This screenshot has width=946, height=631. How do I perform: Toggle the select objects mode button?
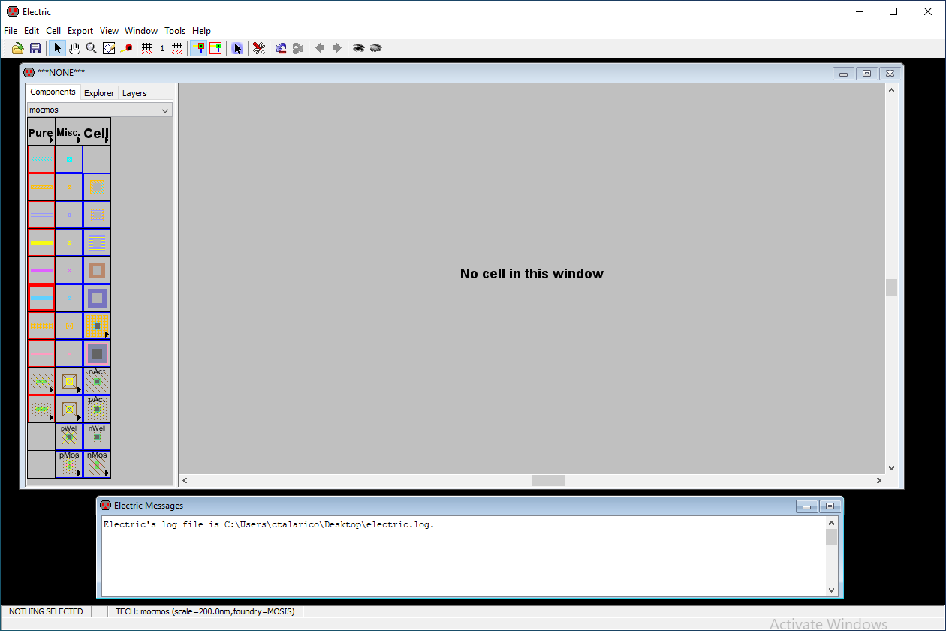(198, 48)
